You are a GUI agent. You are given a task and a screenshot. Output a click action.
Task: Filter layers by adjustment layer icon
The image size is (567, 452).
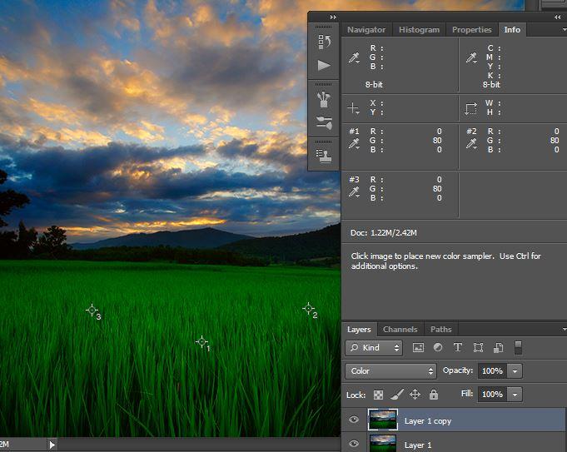pyautogui.click(x=438, y=348)
